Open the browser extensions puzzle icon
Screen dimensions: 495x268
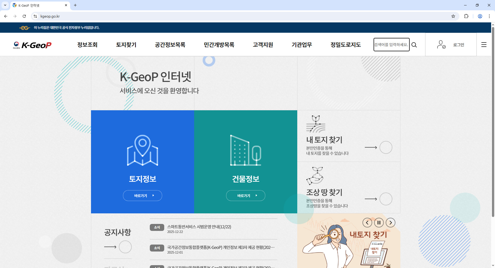pos(466,16)
